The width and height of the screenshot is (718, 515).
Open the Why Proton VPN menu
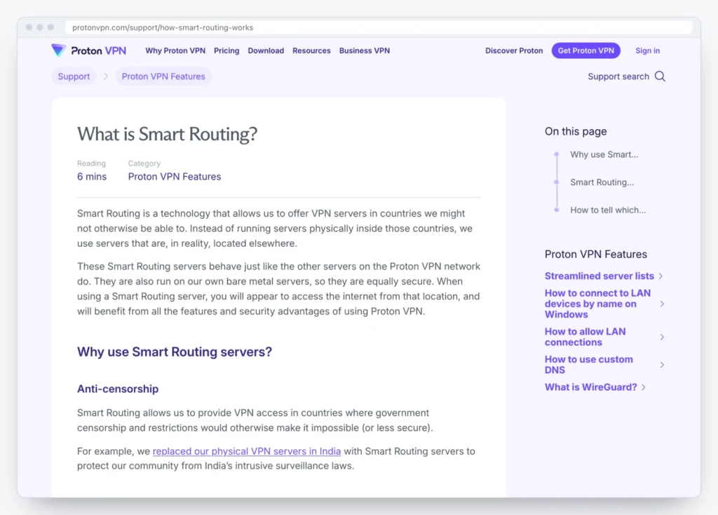coord(175,51)
